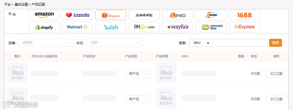Click the 平台 breadcrumb link

tap(8, 5)
